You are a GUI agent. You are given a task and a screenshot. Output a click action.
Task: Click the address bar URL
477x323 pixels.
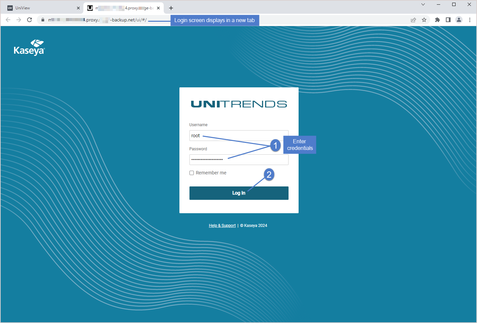click(x=97, y=20)
